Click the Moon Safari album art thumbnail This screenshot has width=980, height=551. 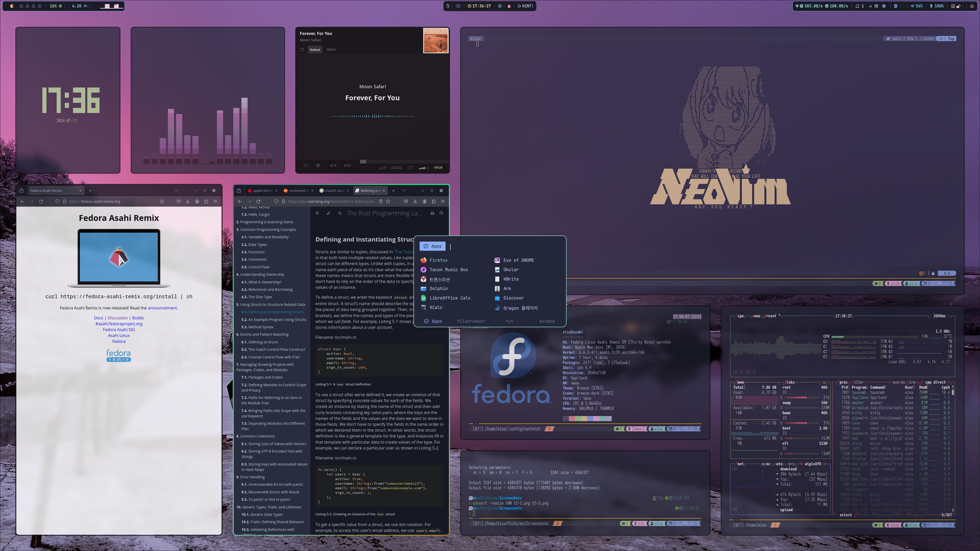[435, 41]
